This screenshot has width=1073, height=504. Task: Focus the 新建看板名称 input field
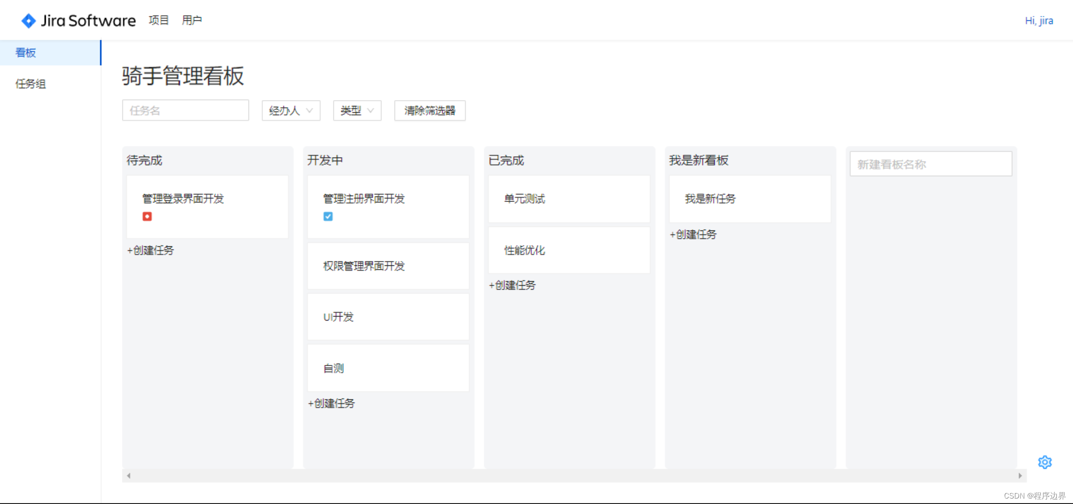931,164
